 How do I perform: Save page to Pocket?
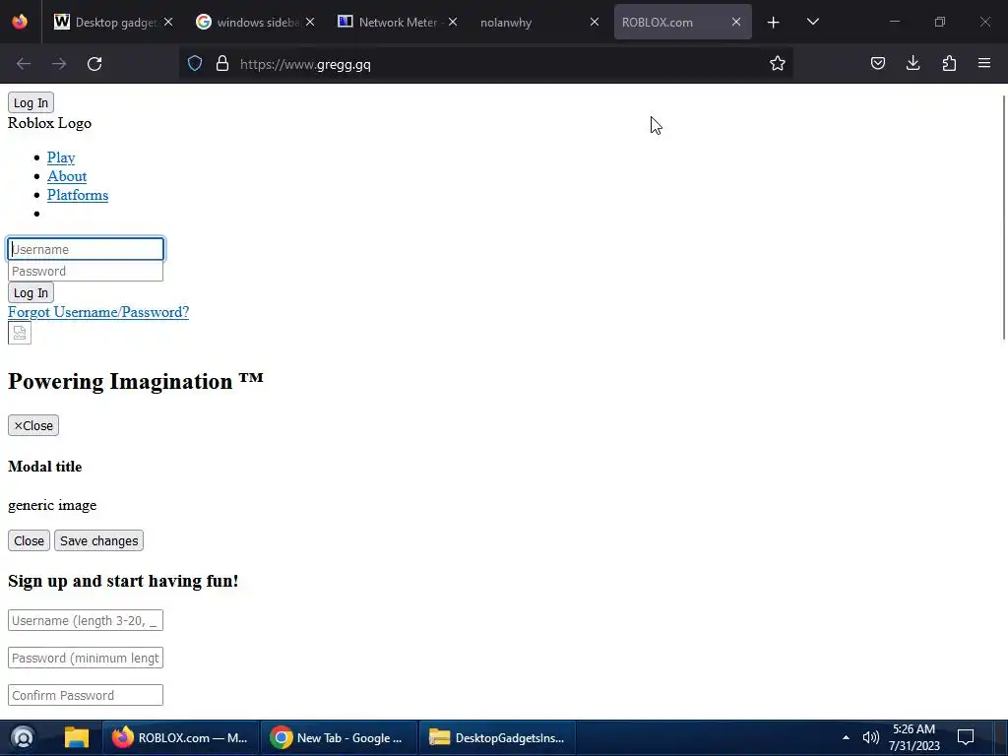pyautogui.click(x=877, y=63)
